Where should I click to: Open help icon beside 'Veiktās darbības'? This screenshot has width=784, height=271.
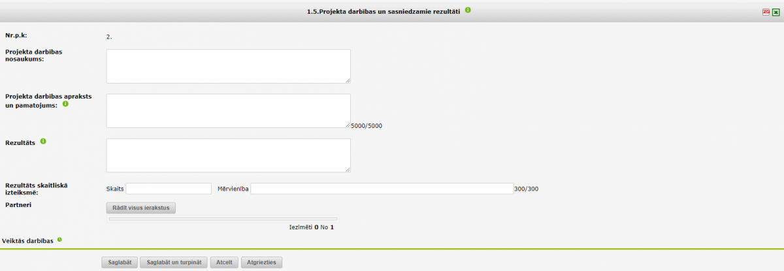click(59, 240)
